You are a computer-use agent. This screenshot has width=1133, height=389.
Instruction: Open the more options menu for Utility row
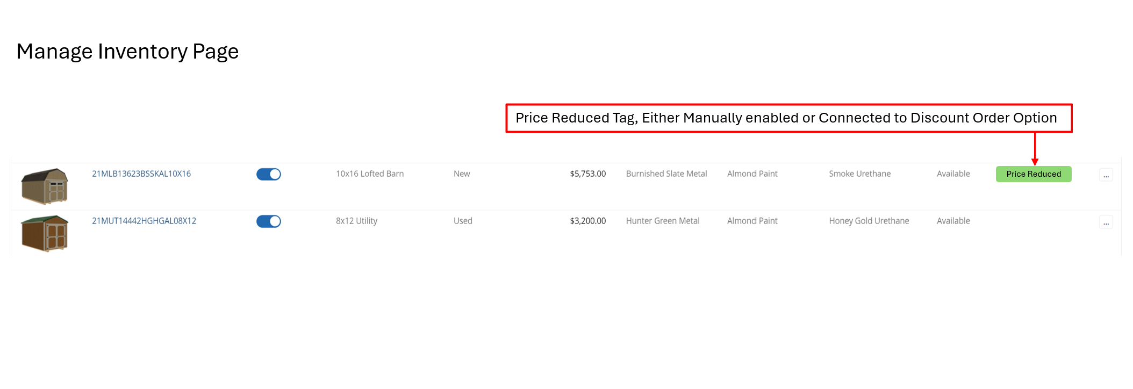(x=1106, y=222)
